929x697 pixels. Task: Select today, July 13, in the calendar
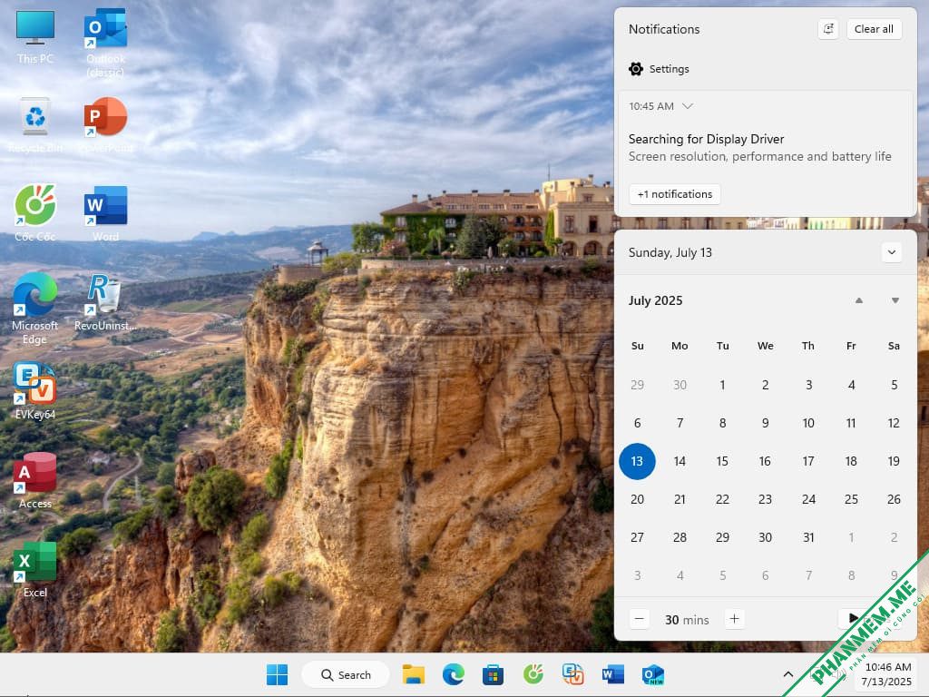pyautogui.click(x=637, y=461)
